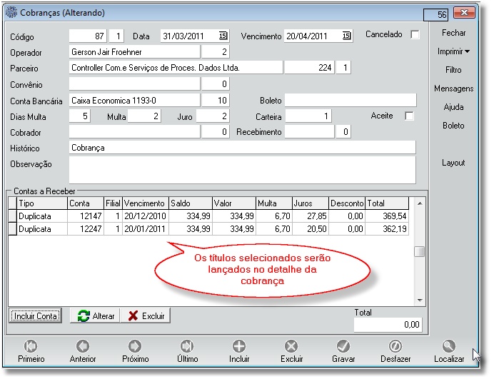
Task: Open calendar picker for Vencimento field
Action: (346, 36)
